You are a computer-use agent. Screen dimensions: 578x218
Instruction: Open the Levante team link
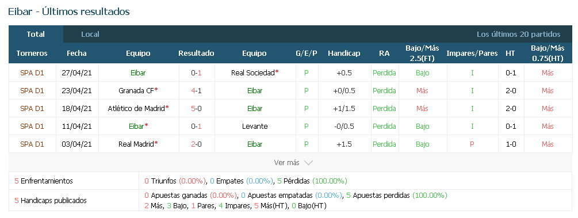click(255, 126)
